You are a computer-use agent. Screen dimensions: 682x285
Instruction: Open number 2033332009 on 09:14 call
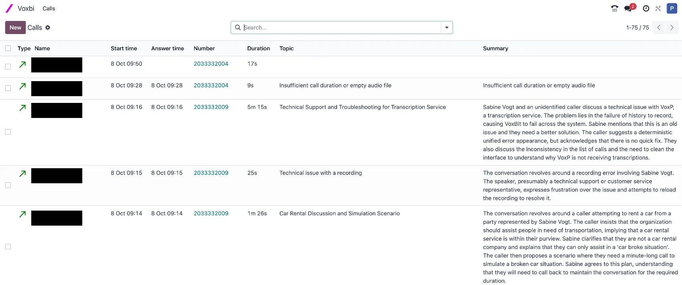(211, 213)
